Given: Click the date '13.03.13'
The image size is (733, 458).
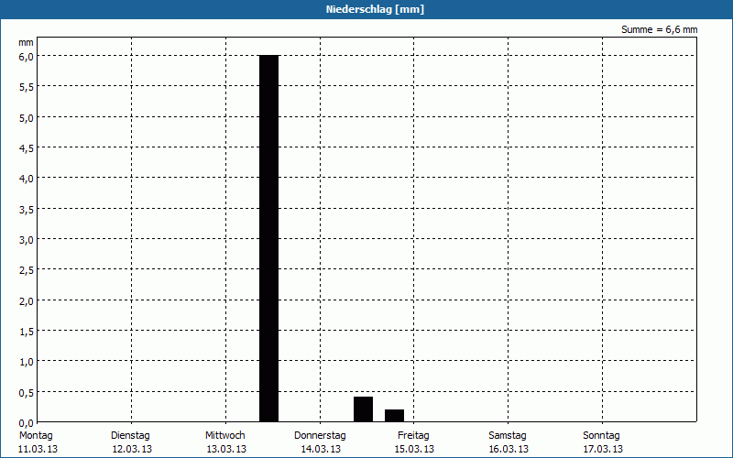Looking at the screenshot, I should pos(226,449).
